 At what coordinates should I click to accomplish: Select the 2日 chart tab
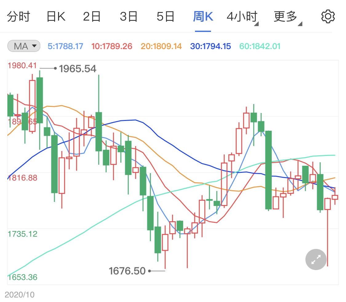(92, 17)
